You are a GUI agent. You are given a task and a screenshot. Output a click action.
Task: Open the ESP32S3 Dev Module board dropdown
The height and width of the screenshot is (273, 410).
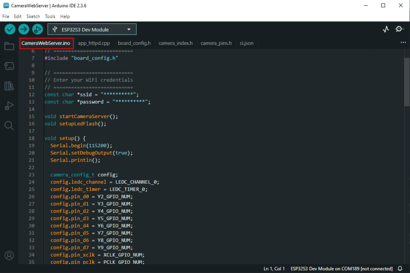click(92, 29)
